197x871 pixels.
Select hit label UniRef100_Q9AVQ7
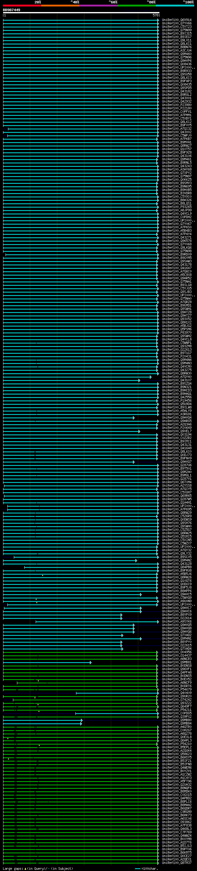pyautogui.click(x=177, y=462)
